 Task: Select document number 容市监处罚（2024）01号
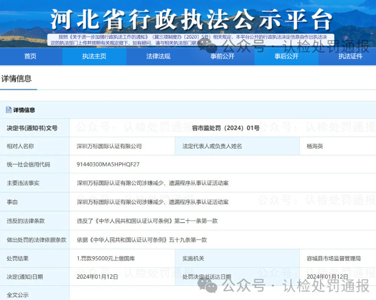226,128
